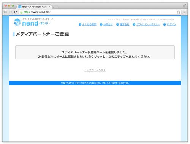Go back with the browser back arrow
The image size is (190, 144).
[5, 12]
